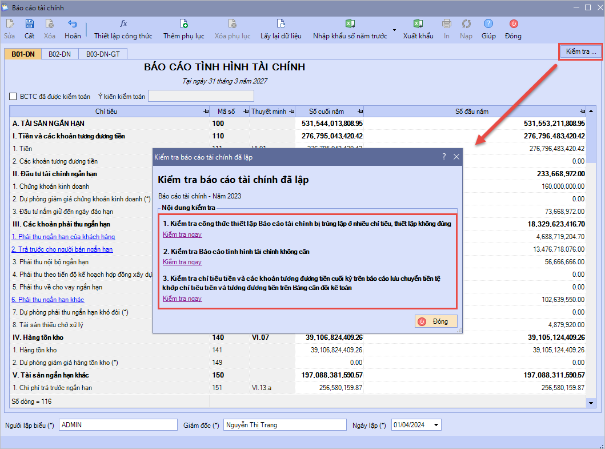Click the Giám đốc name input field
Image resolution: width=605 pixels, height=449 pixels.
point(285,425)
